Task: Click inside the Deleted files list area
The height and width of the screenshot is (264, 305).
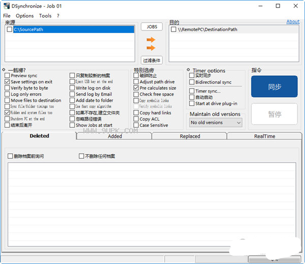Action: [151, 204]
